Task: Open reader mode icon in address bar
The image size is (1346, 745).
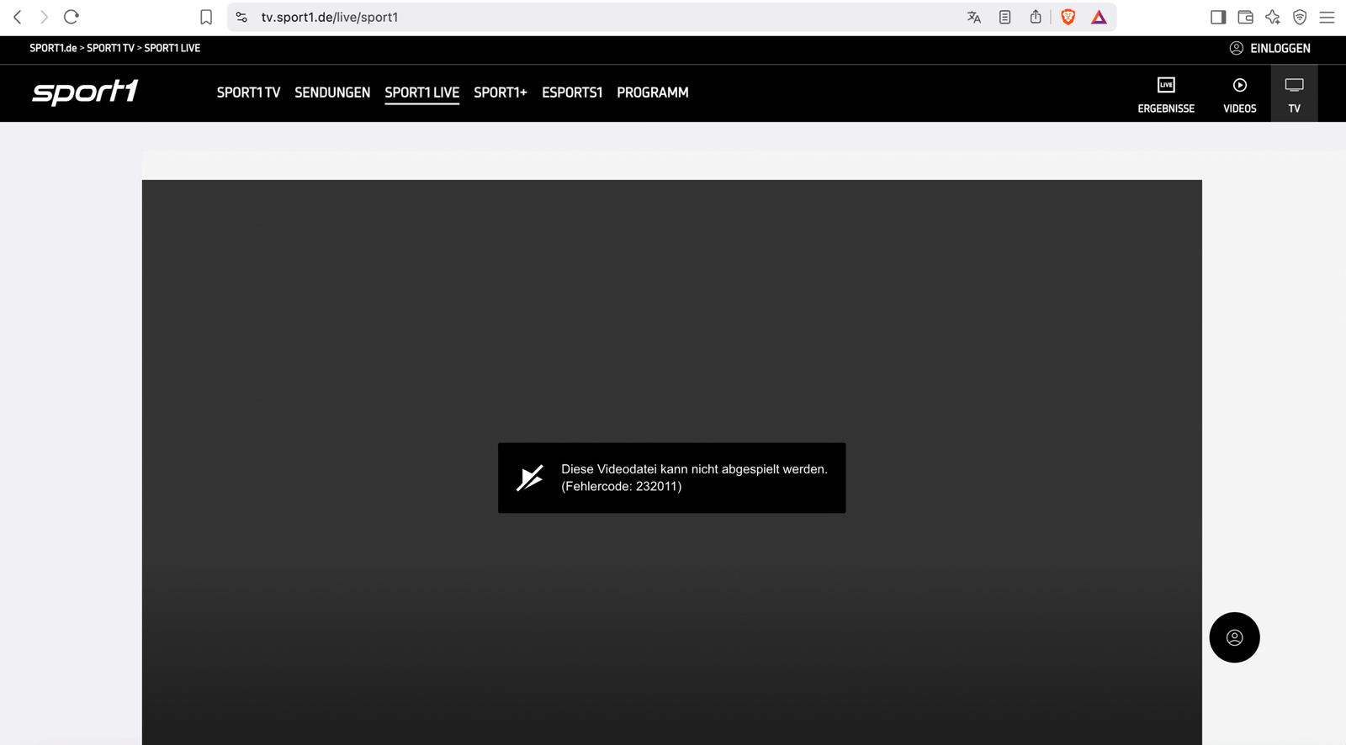Action: pos(1005,17)
